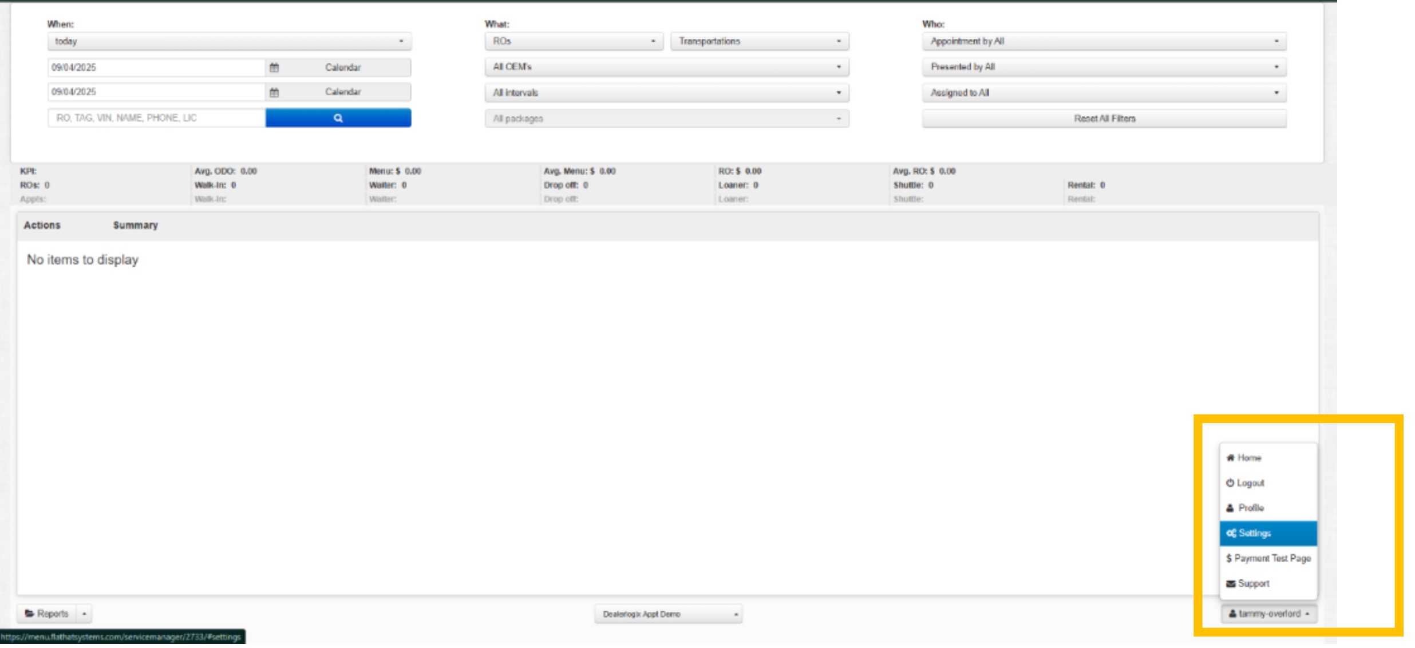
Task: Expand the Transportations dropdown
Action: coord(759,41)
